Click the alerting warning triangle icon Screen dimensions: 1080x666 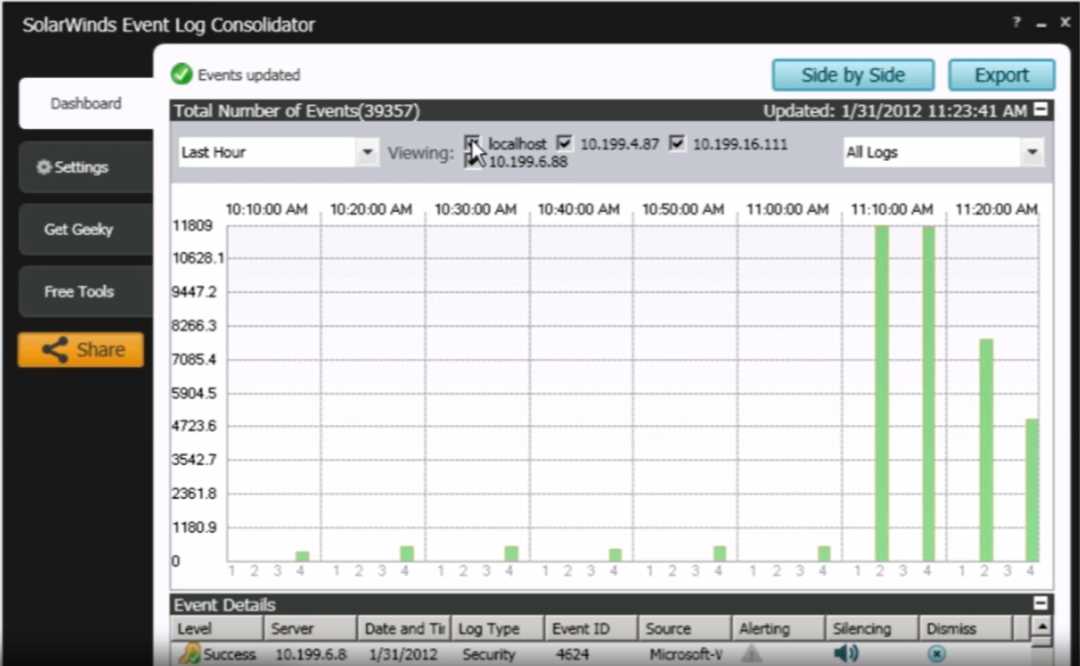pos(751,653)
